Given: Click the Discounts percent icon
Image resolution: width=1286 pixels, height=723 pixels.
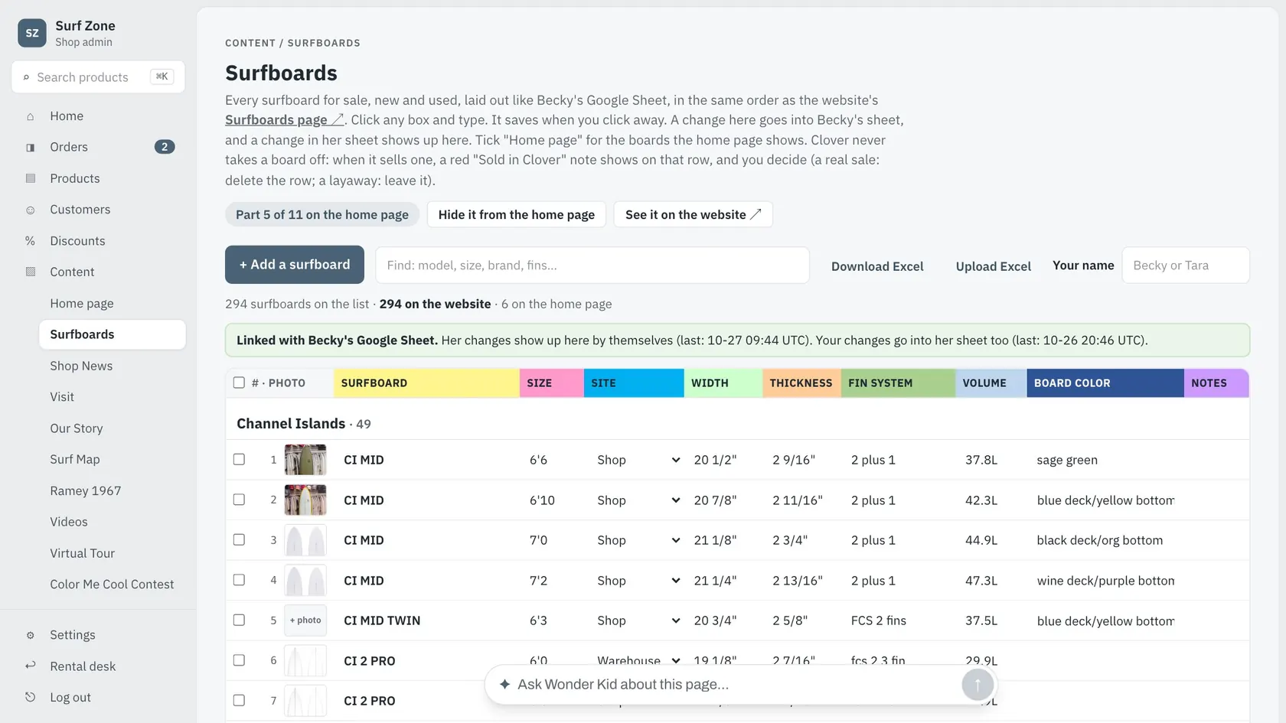Looking at the screenshot, I should point(31,241).
